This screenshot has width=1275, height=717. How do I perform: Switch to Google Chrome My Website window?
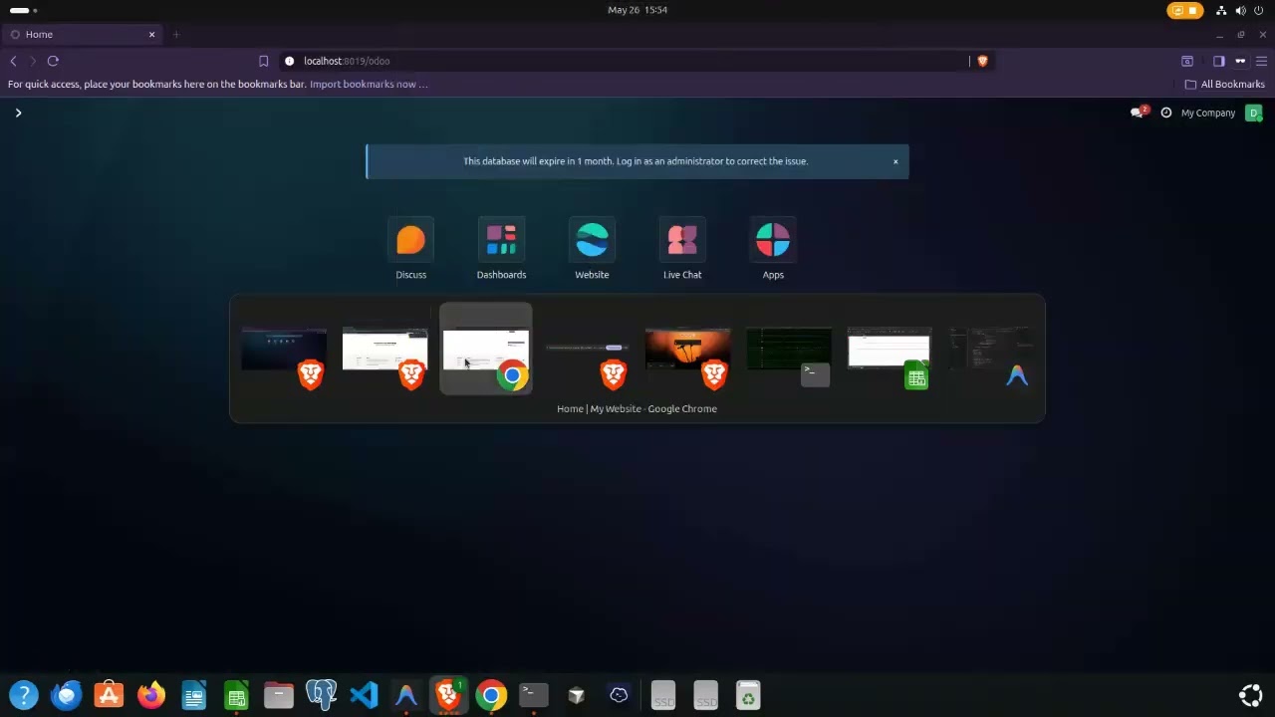[x=486, y=351]
